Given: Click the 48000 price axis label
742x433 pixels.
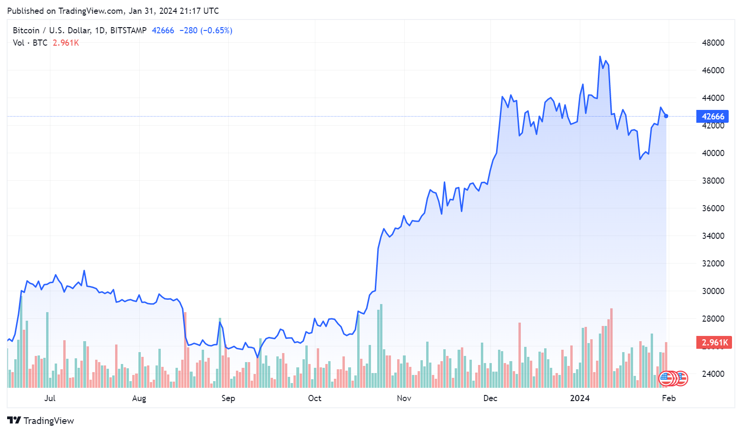Looking at the screenshot, I should coord(713,43).
